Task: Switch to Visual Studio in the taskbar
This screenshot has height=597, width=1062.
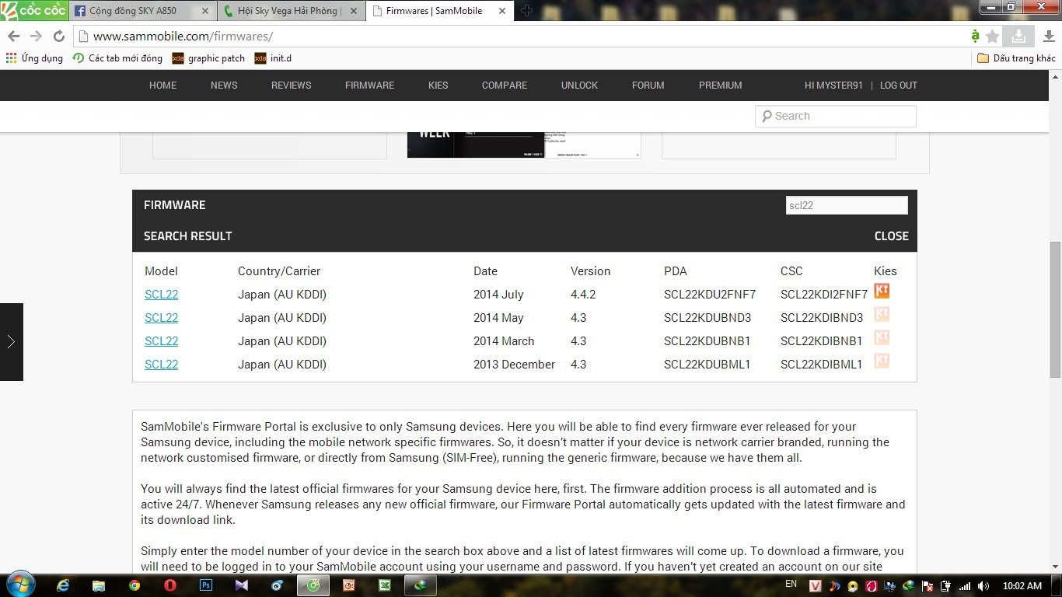Action: pyautogui.click(x=242, y=585)
